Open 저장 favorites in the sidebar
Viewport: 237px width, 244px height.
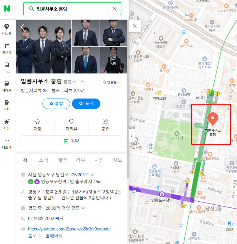[x=7, y=124]
